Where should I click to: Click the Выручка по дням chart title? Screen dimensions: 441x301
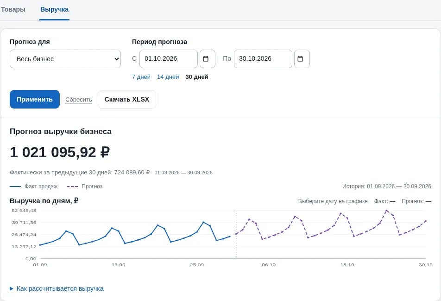[44, 201]
